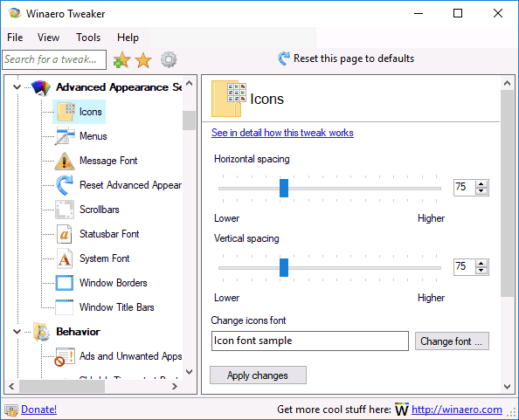Click Reset this page to defaults
This screenshot has width=519, height=420.
tap(346, 59)
